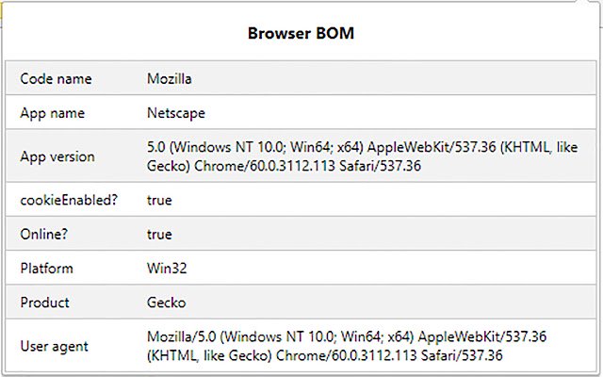Image resolution: width=603 pixels, height=377 pixels.
Task: Select the Gecko product value
Action: point(166,303)
